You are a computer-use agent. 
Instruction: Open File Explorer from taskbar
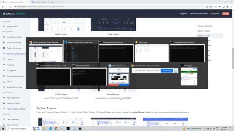click(x=44, y=128)
